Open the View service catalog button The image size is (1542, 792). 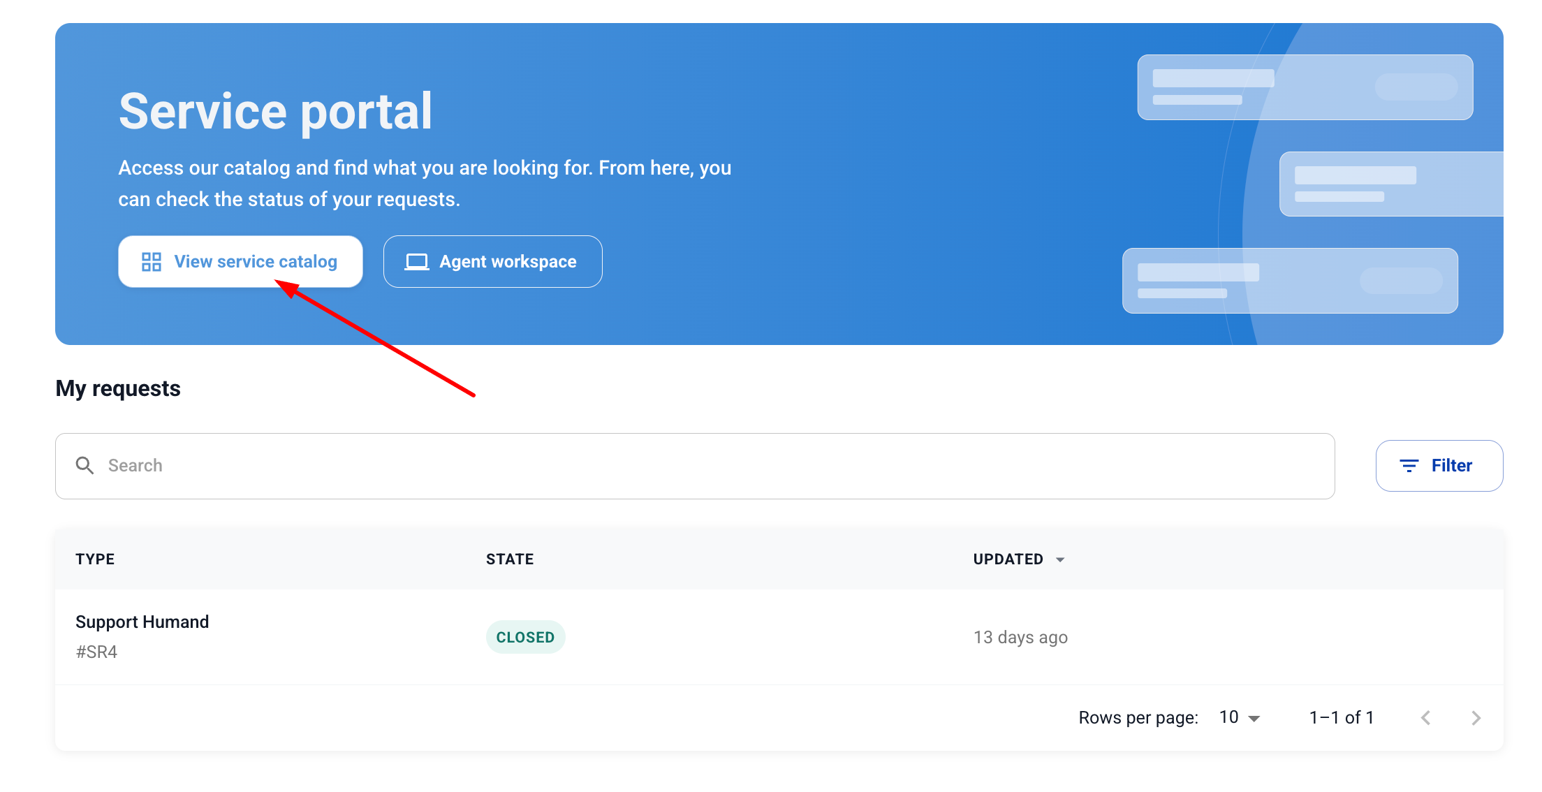point(240,262)
